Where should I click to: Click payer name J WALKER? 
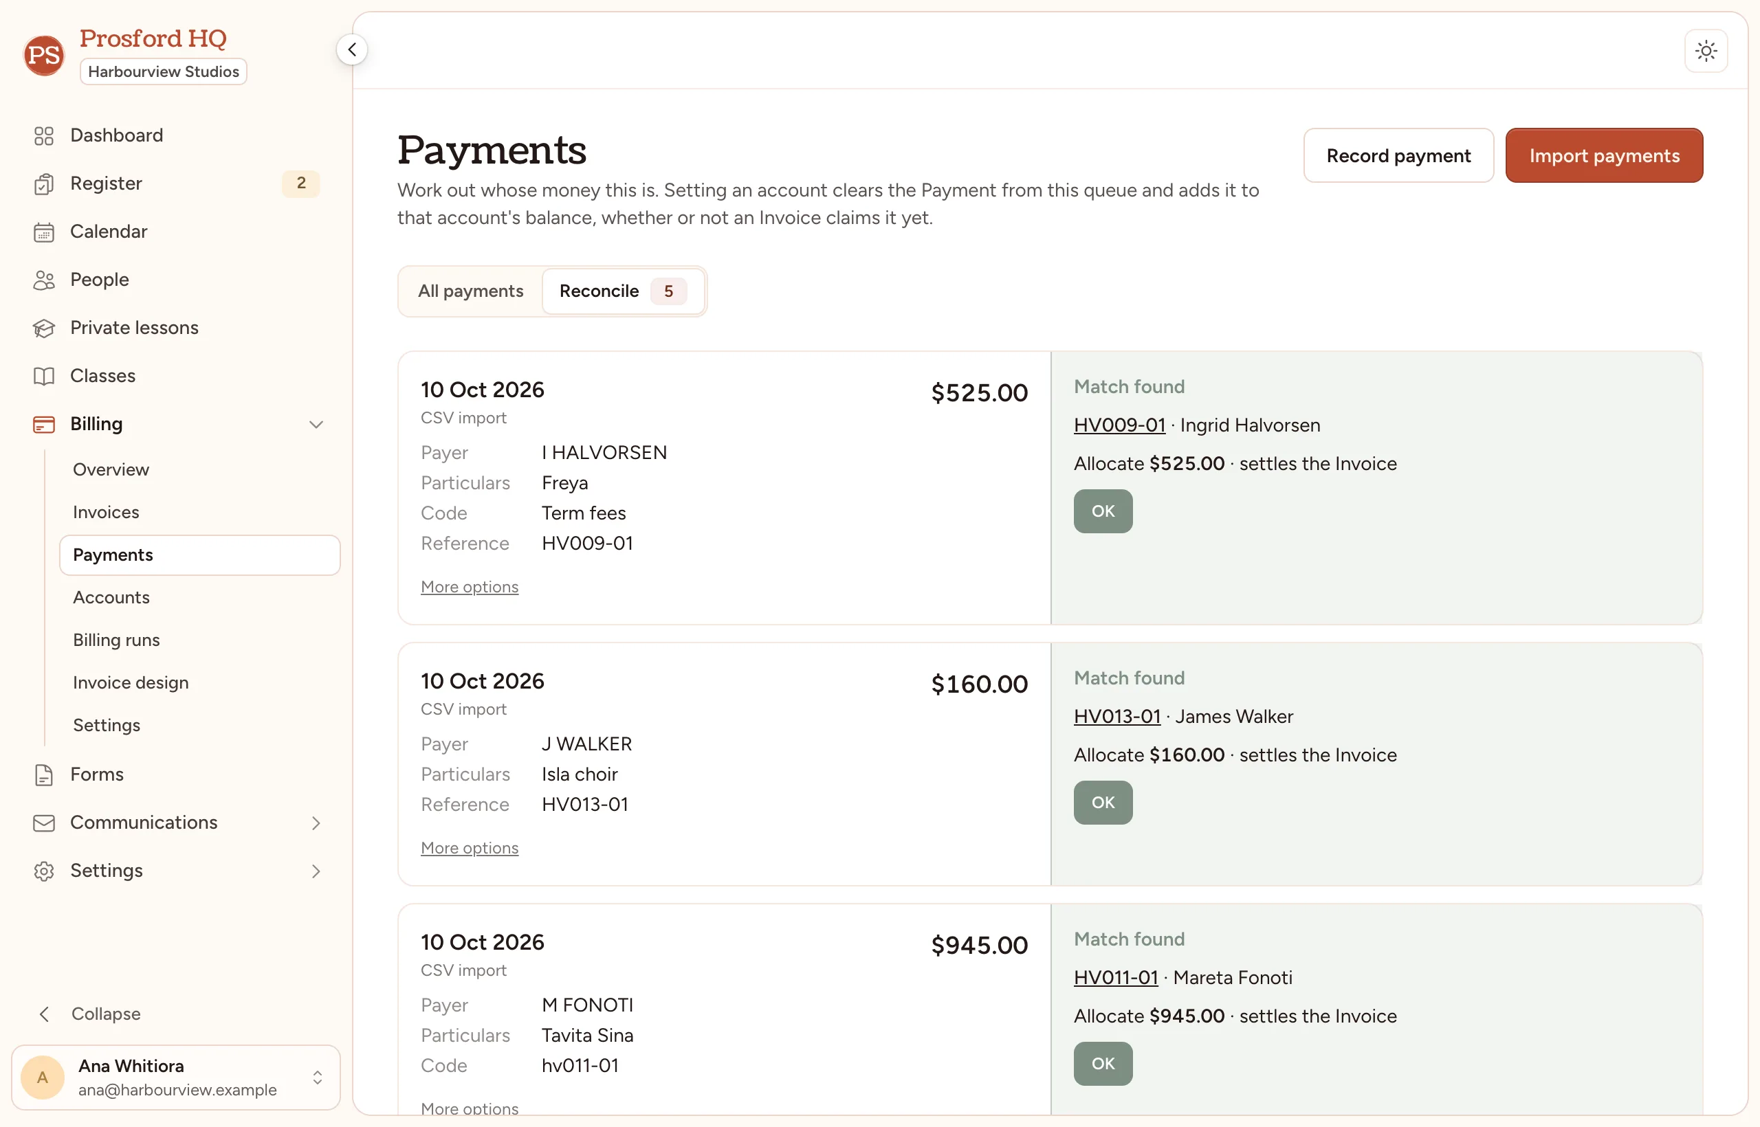click(586, 744)
